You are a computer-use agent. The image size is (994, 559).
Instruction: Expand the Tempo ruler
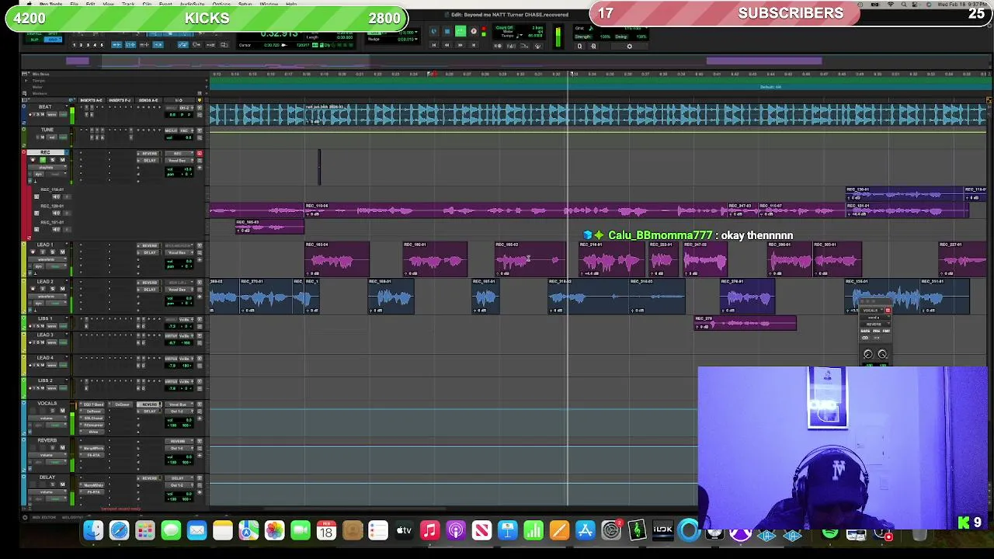click(26, 81)
